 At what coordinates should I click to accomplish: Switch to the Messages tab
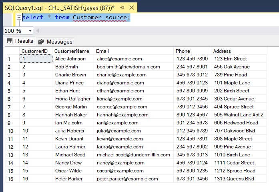(x=55, y=42)
